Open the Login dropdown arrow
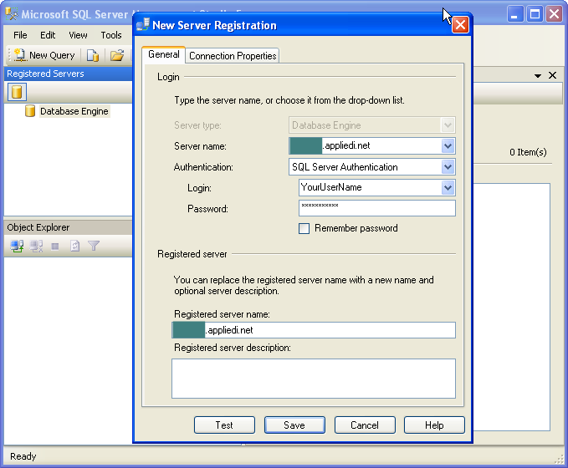Image resolution: width=568 pixels, height=468 pixels. tap(448, 188)
